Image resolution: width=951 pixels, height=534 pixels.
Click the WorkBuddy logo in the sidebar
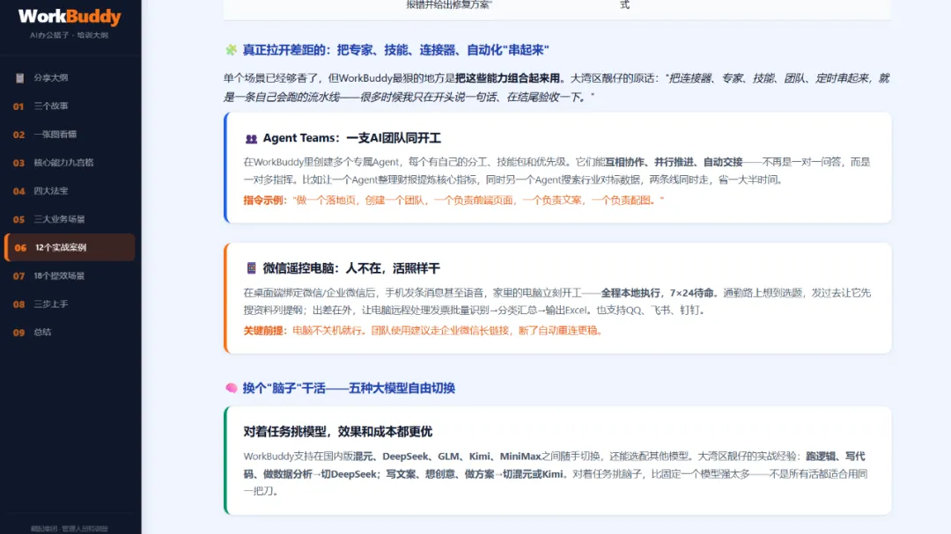[70, 17]
